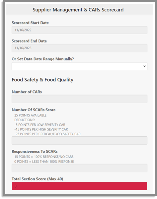Open the Set Data Date Range Manually dropdown

click(x=79, y=66)
